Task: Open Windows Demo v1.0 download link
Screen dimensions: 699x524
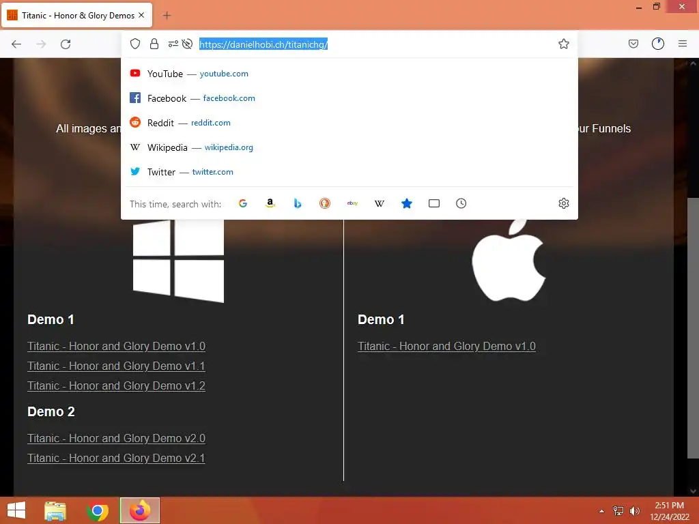Action: (116, 346)
